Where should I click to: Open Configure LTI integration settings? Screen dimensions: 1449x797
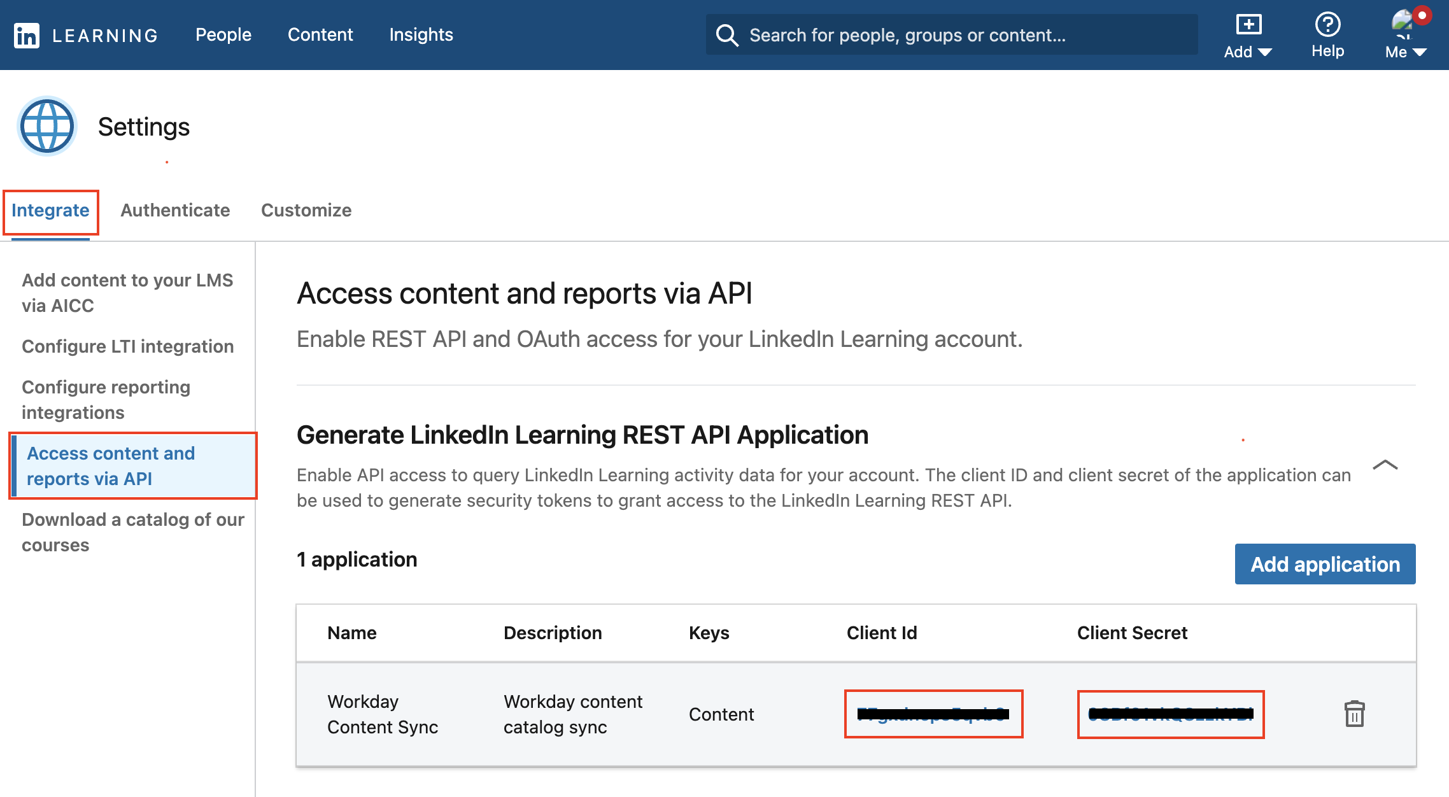pos(127,346)
